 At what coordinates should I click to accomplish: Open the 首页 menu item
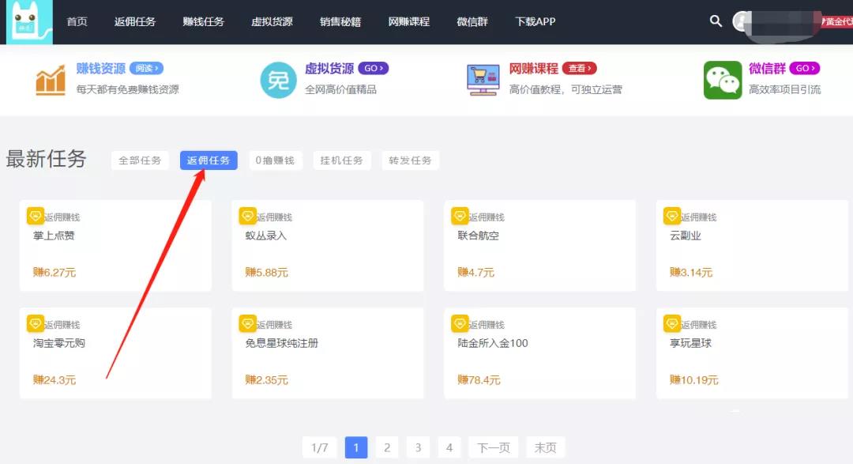[77, 22]
